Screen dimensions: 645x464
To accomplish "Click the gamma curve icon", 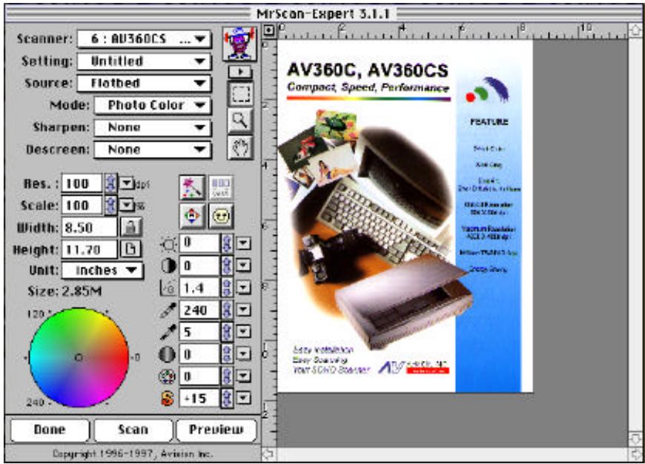I will click(x=168, y=288).
